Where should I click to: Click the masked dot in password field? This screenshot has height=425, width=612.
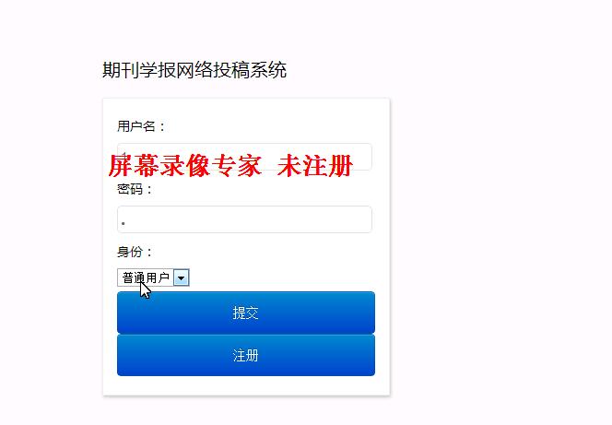124,224
